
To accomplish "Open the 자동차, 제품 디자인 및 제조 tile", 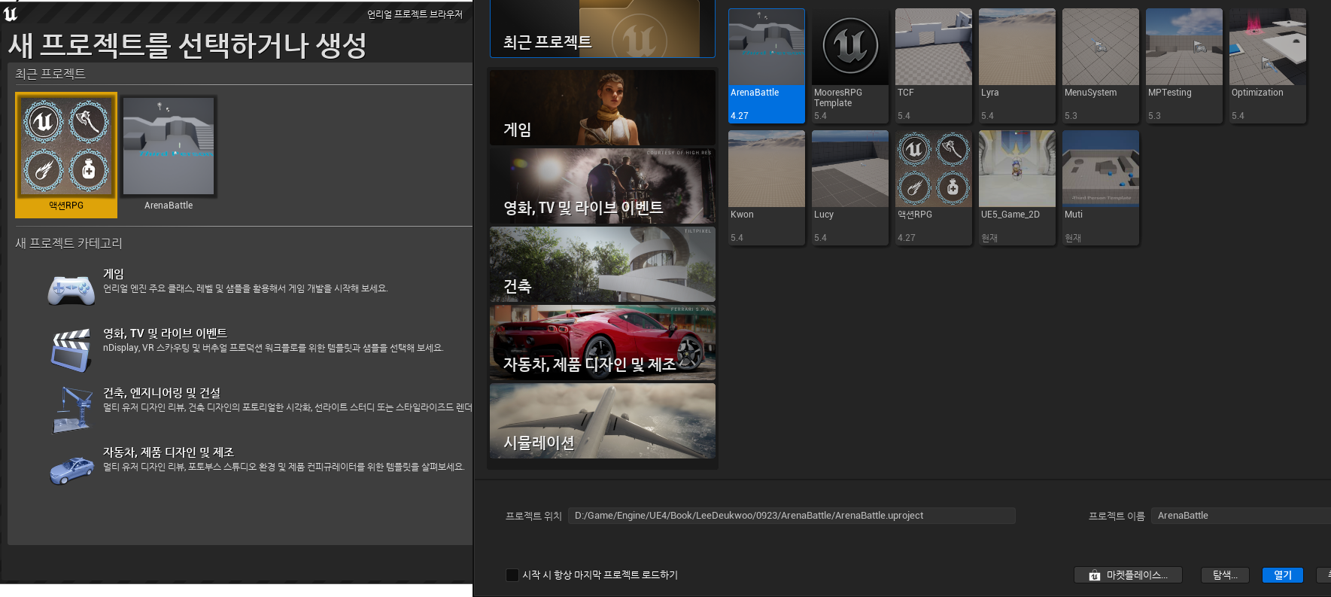I will tap(602, 343).
